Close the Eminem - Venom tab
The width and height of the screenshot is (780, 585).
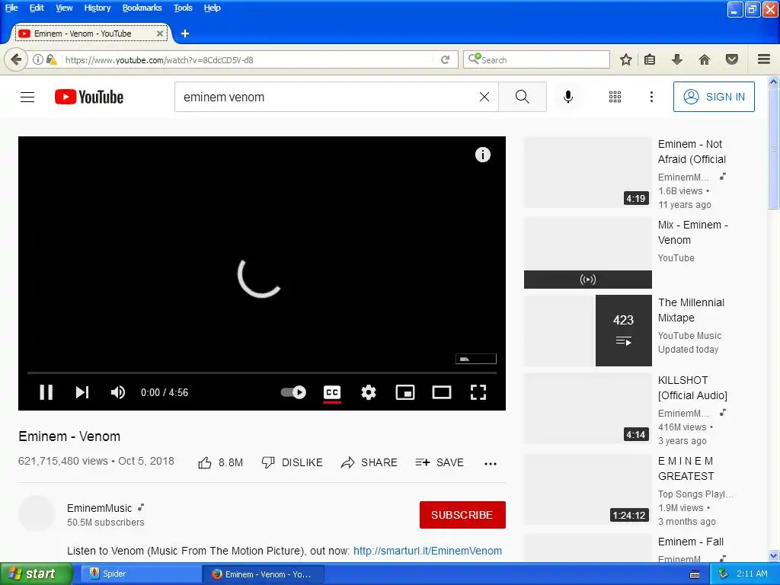[x=160, y=34]
